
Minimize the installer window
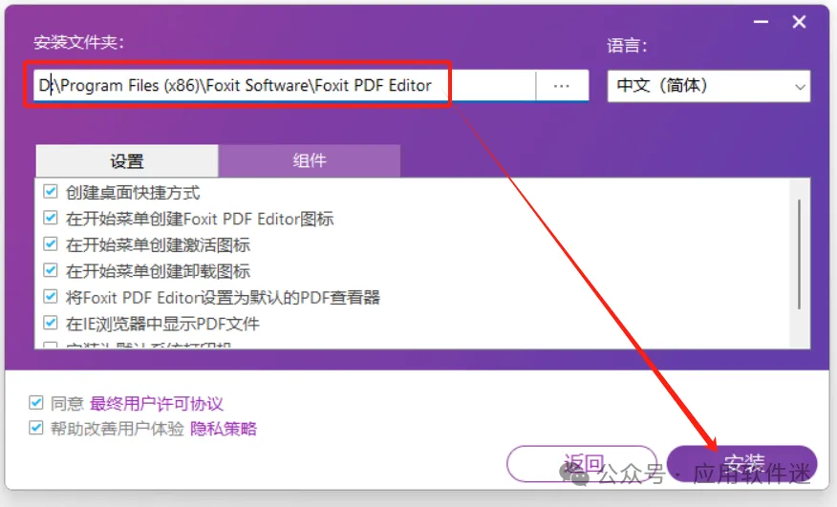point(761,22)
